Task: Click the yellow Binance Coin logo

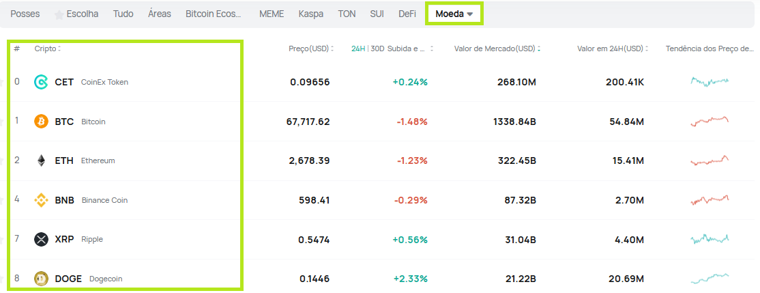Action: (41, 200)
